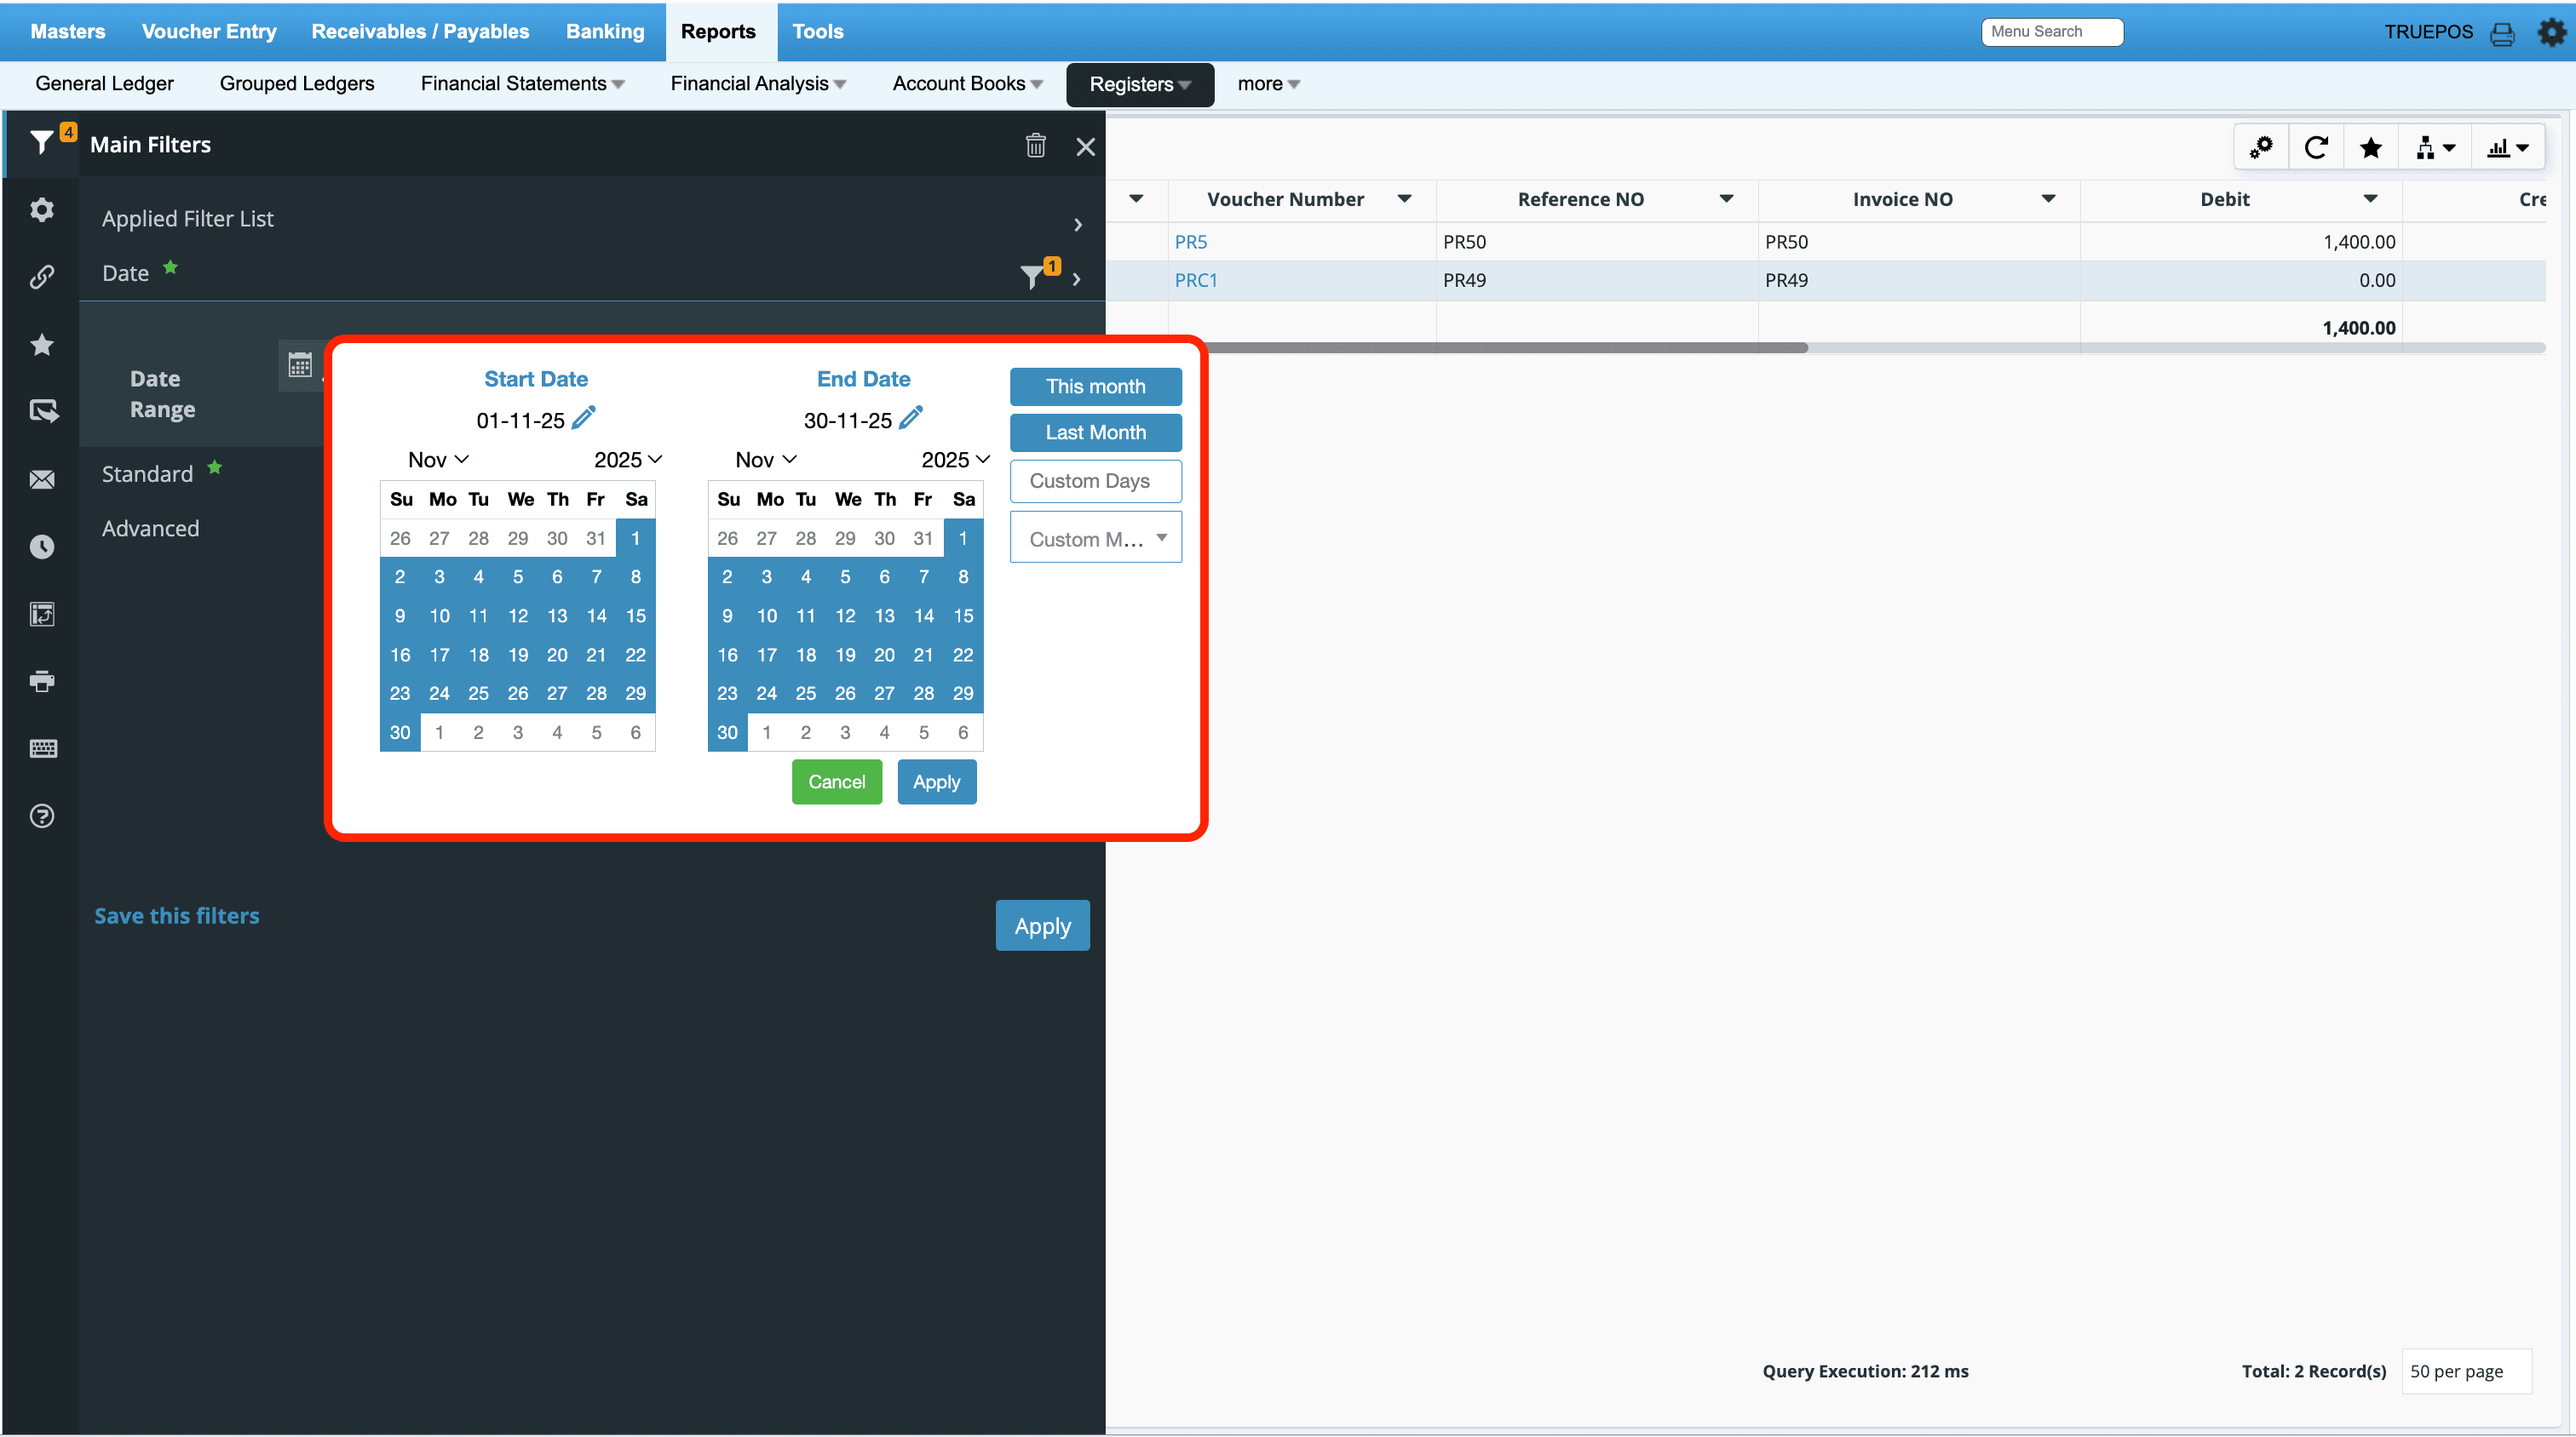Click the pencil icon beside Start Date
Viewport: 2576px width, 1437px height.
(x=584, y=418)
